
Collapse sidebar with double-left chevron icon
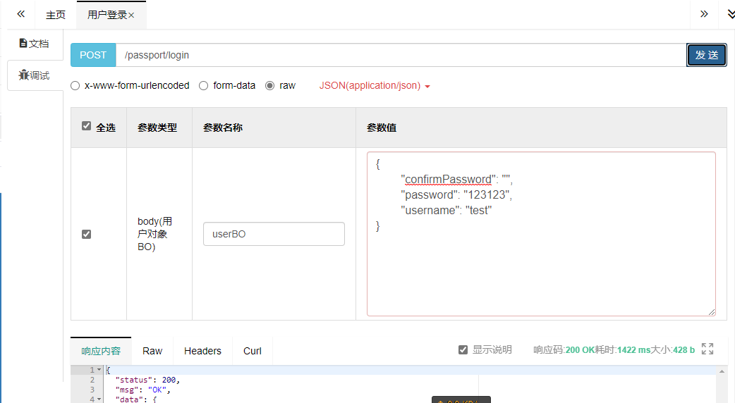(20, 14)
